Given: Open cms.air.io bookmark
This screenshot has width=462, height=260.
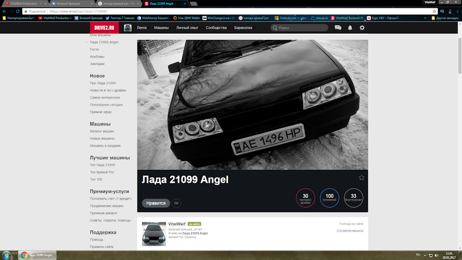Looking at the screenshot, I should [x=319, y=18].
